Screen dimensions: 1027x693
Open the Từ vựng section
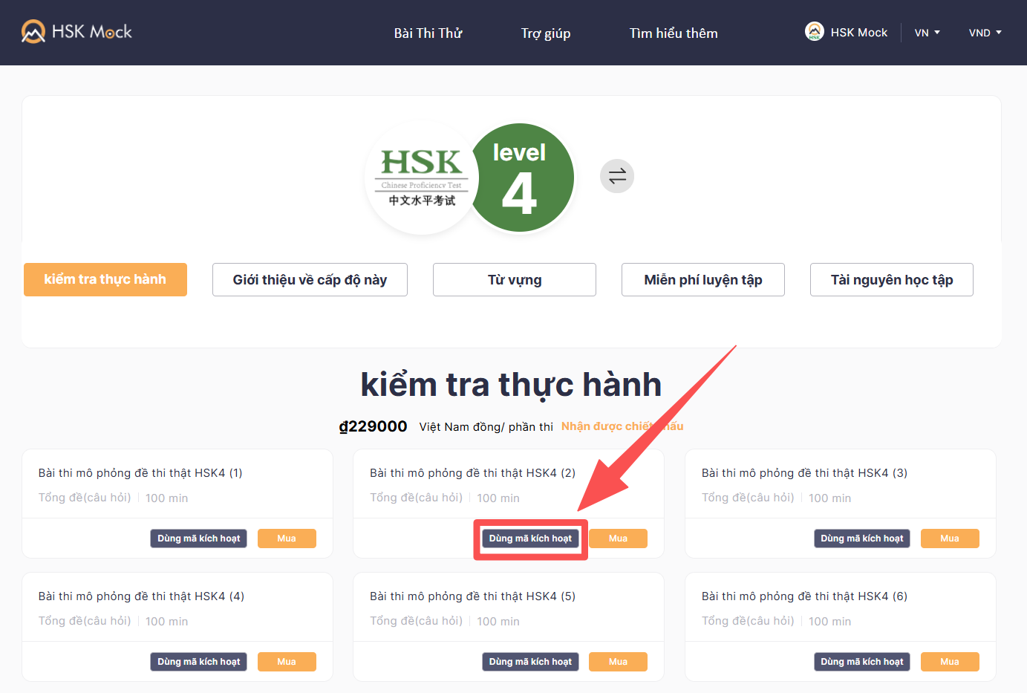pos(514,279)
